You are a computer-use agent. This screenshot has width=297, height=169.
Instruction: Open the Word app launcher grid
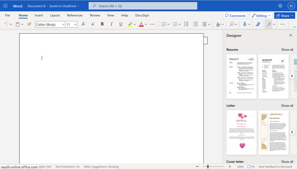point(5,6)
